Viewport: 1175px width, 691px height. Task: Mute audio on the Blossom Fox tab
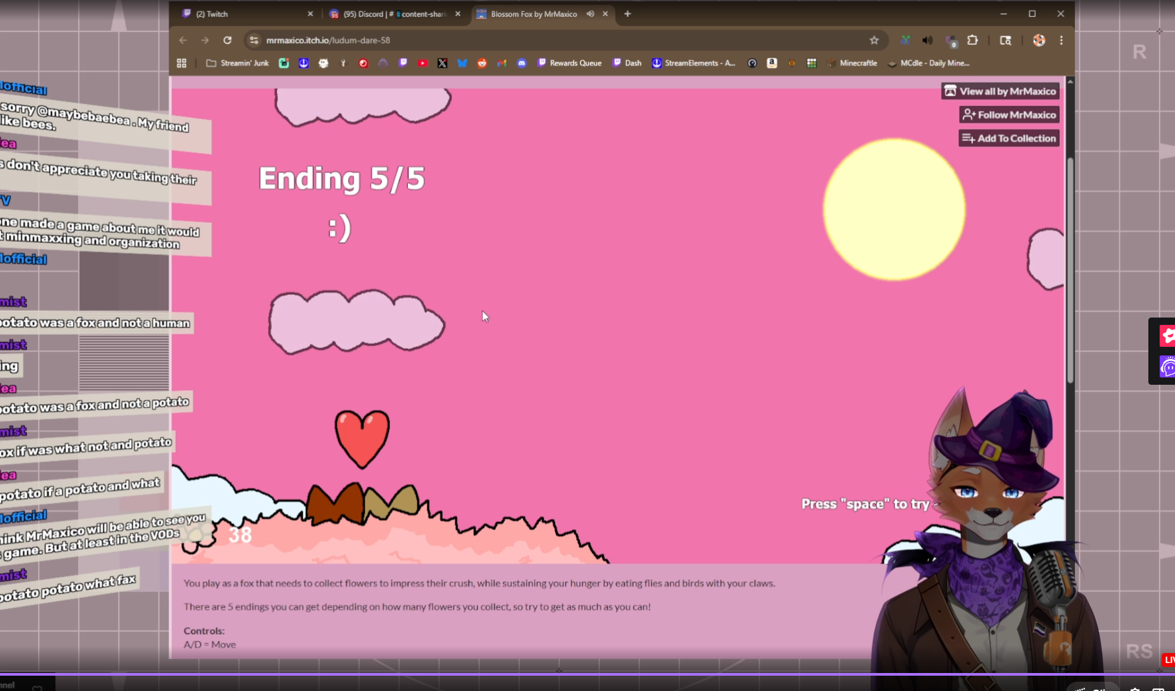tap(590, 14)
